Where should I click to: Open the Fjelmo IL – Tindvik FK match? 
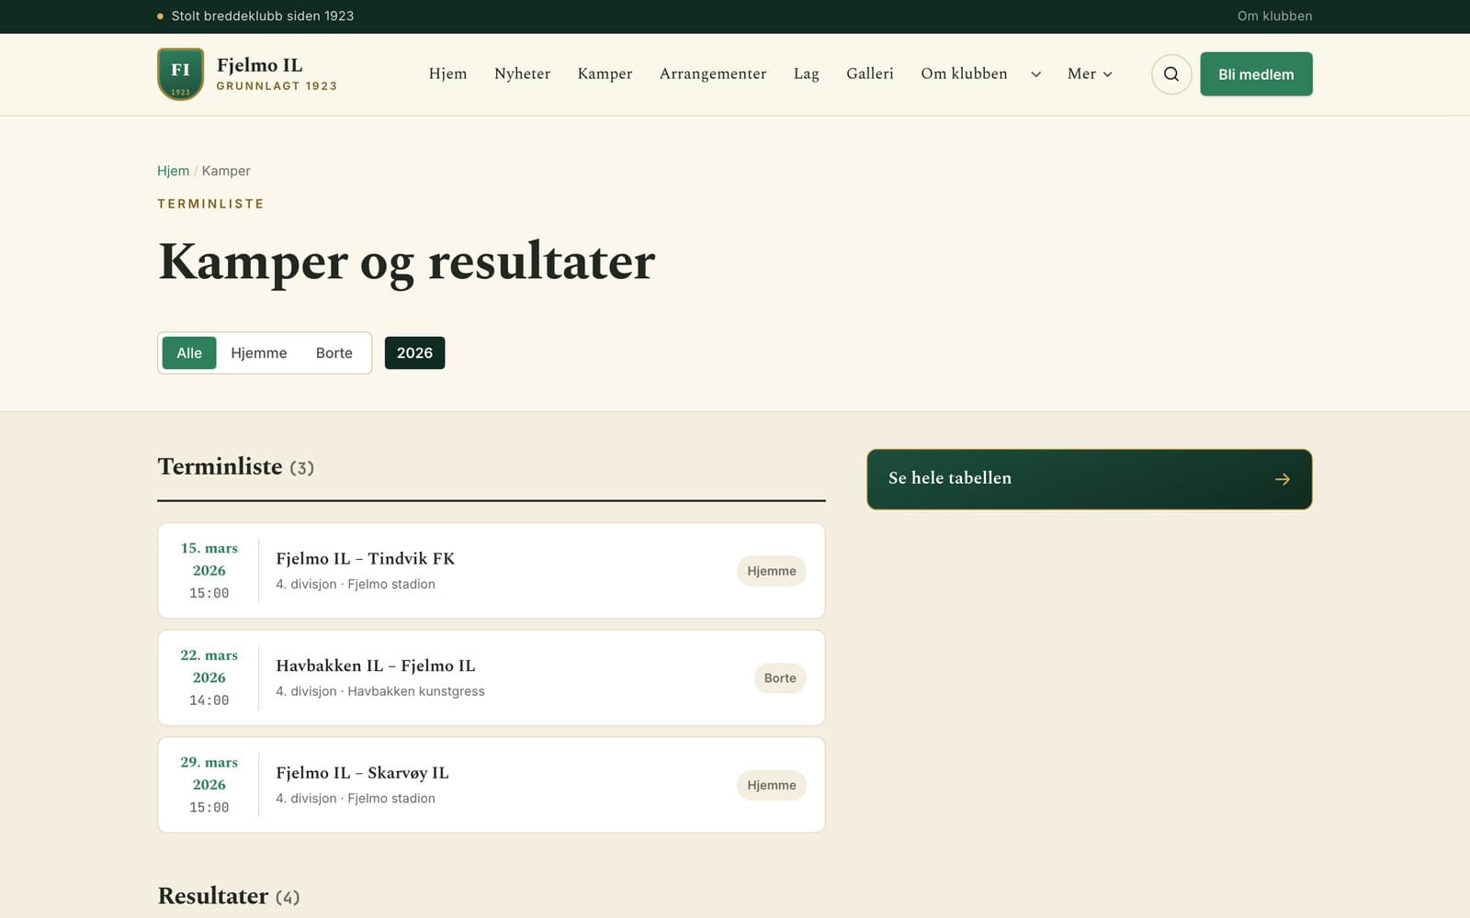[x=492, y=571]
